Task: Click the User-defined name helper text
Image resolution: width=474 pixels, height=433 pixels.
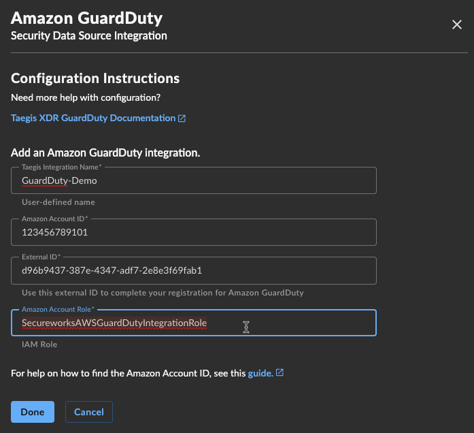Action: point(58,202)
